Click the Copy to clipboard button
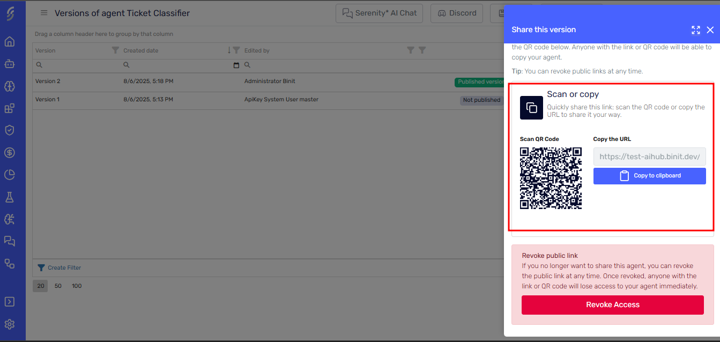This screenshot has height=342, width=720. 649,176
